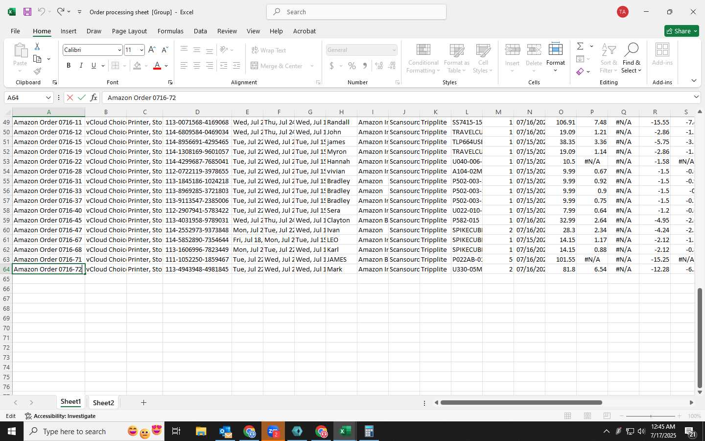The width and height of the screenshot is (705, 441).
Task: Open the Format cells button
Action: [x=555, y=58]
